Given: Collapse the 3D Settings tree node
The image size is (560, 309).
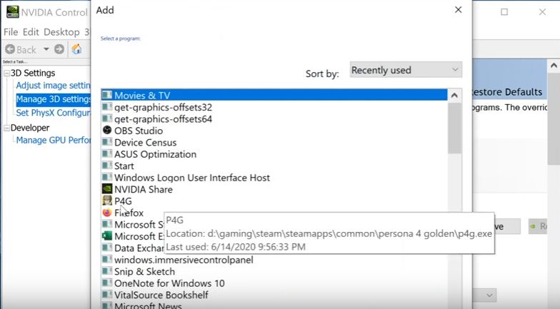Looking at the screenshot, I should point(6,73).
